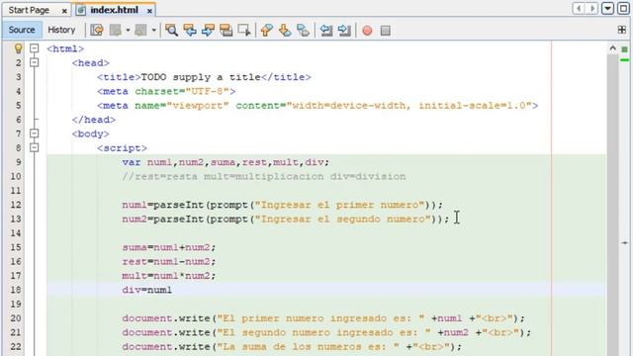Click the var declaration on line 9
Image resolution: width=633 pixels, height=356 pixels.
click(x=226, y=162)
